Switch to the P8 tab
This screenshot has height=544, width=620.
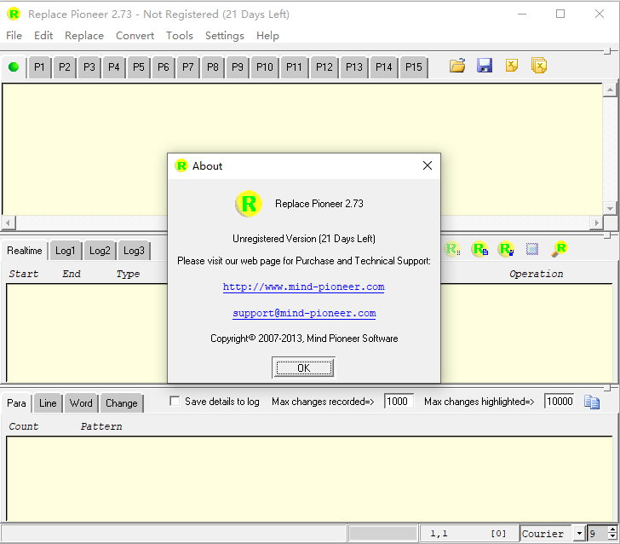(213, 67)
